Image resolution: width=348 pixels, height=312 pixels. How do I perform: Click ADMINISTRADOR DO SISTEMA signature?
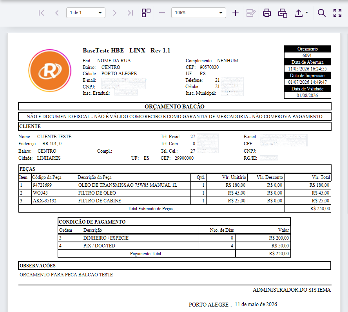coord(292,290)
